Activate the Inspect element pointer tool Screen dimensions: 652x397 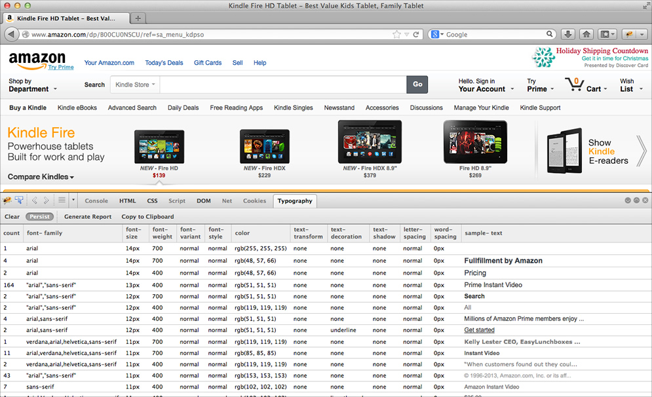(x=19, y=200)
